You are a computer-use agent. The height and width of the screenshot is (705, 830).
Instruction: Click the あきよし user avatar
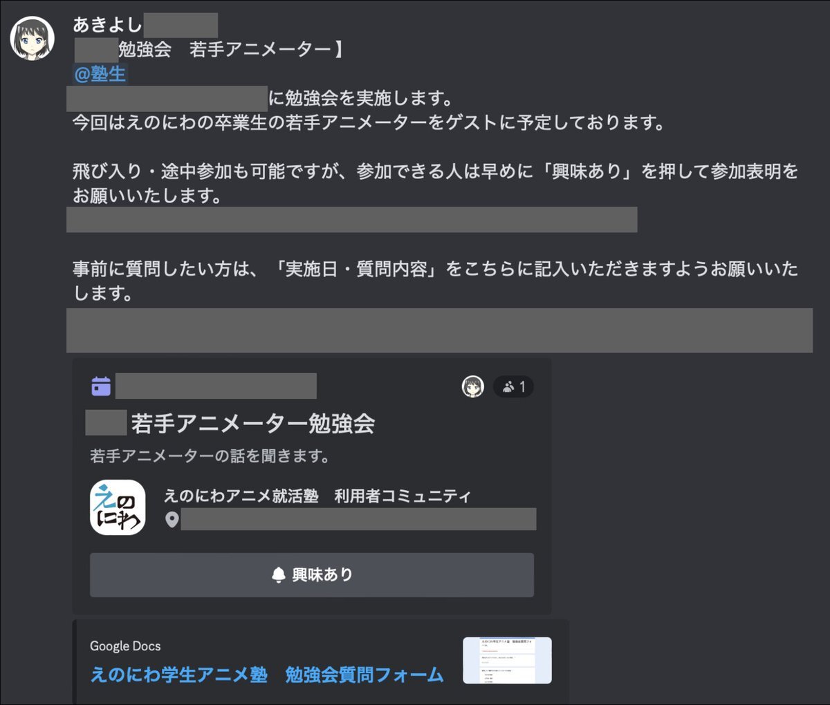[x=32, y=39]
